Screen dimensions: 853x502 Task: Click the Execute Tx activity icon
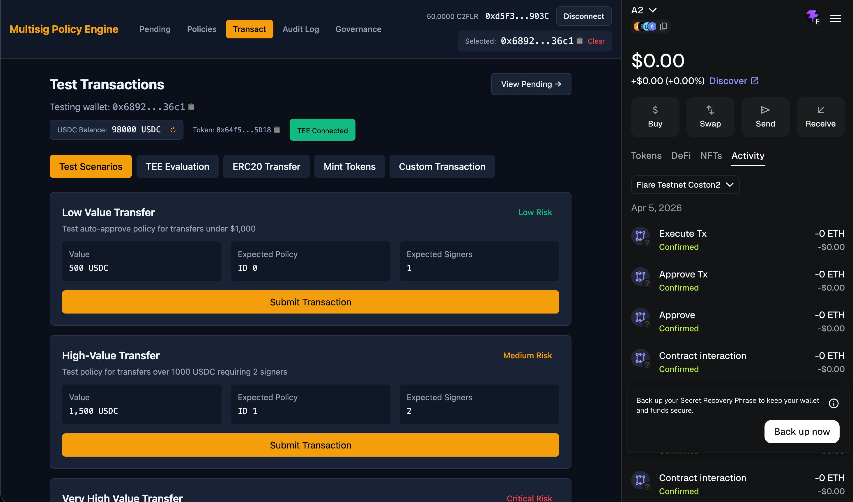coord(640,236)
